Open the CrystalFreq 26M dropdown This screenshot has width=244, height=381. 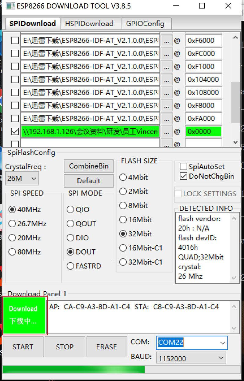click(22, 179)
